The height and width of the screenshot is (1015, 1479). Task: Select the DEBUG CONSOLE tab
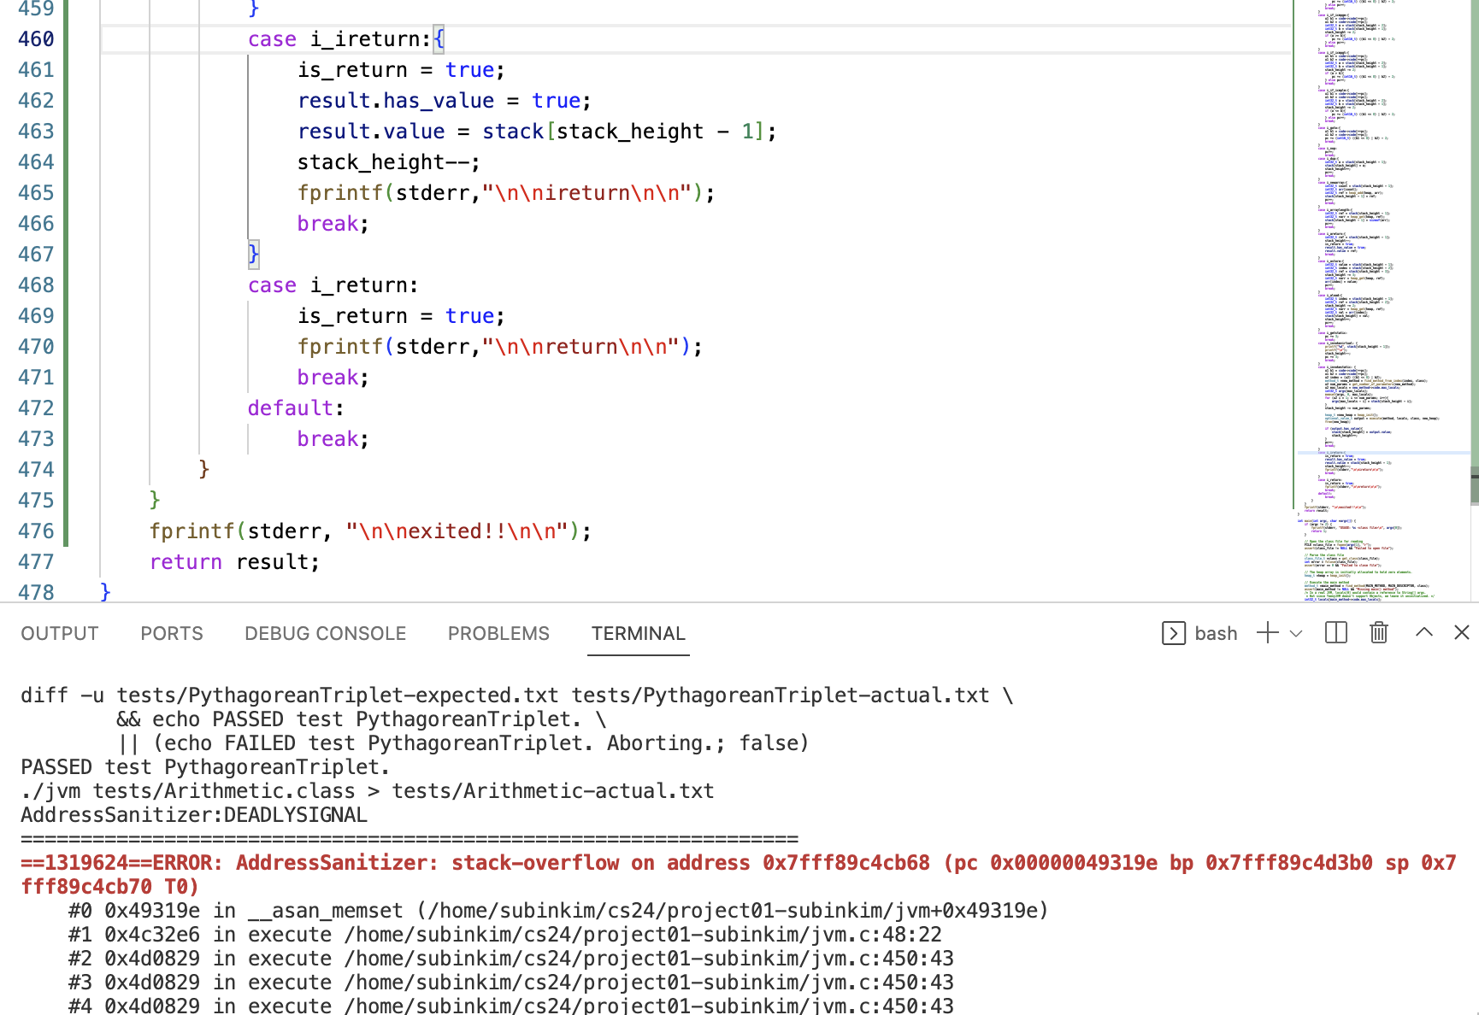(x=325, y=633)
